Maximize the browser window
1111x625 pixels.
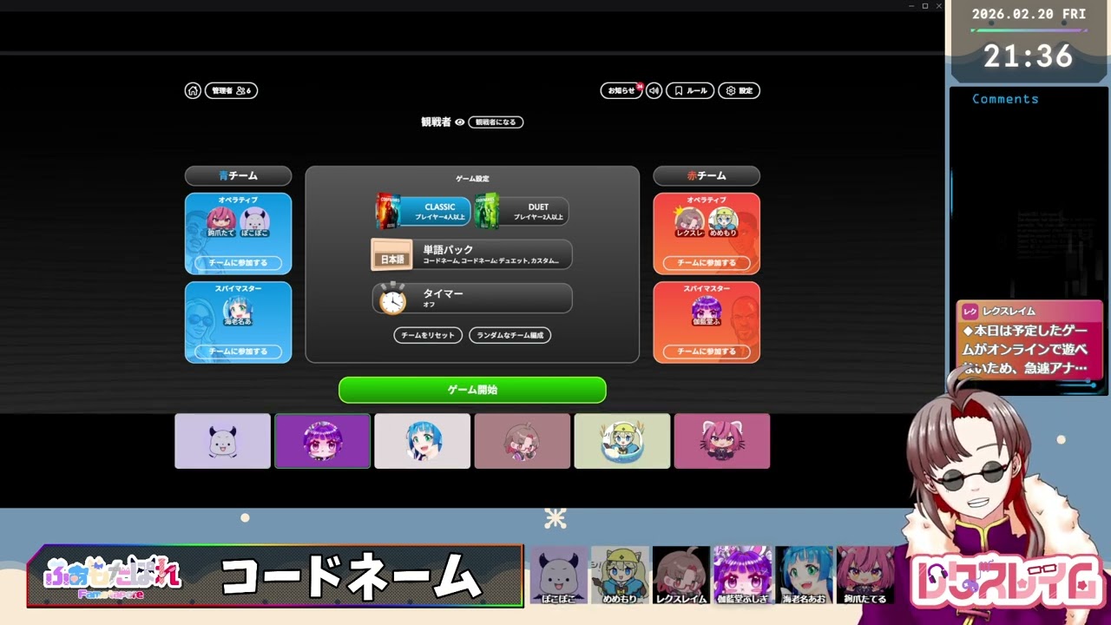click(x=924, y=6)
